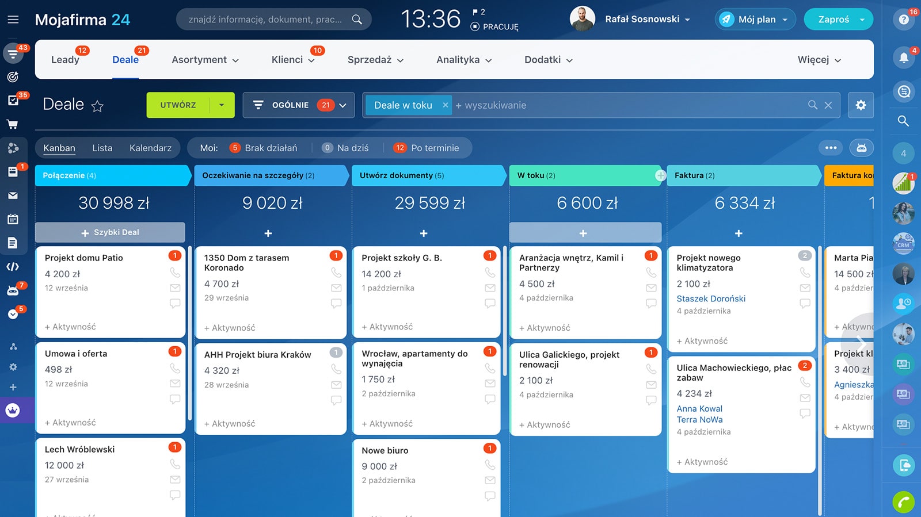Click phone icon on Projekt domu Patio card
This screenshot has height=517, width=921.
[175, 273]
